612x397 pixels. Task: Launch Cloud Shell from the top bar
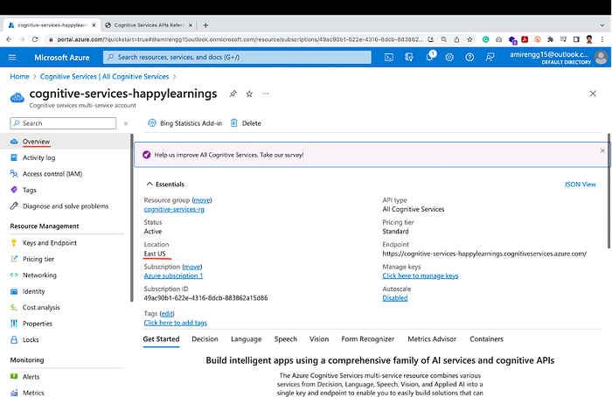click(389, 58)
